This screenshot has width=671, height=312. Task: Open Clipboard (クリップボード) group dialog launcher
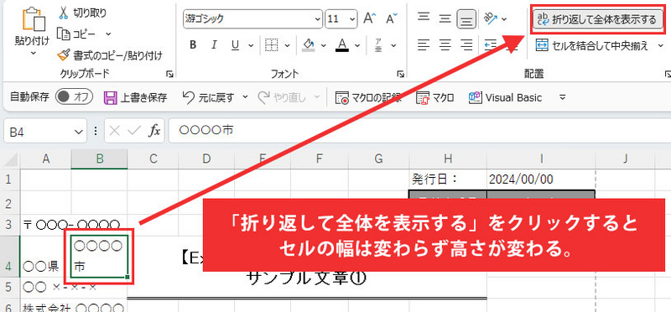click(169, 75)
